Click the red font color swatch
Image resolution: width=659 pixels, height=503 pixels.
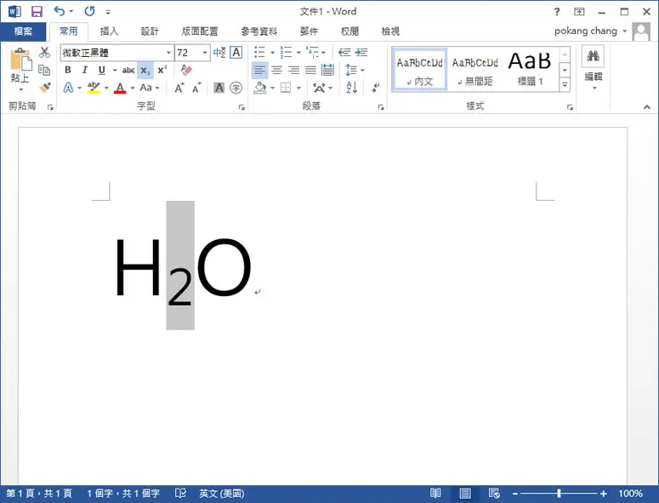[x=120, y=88]
